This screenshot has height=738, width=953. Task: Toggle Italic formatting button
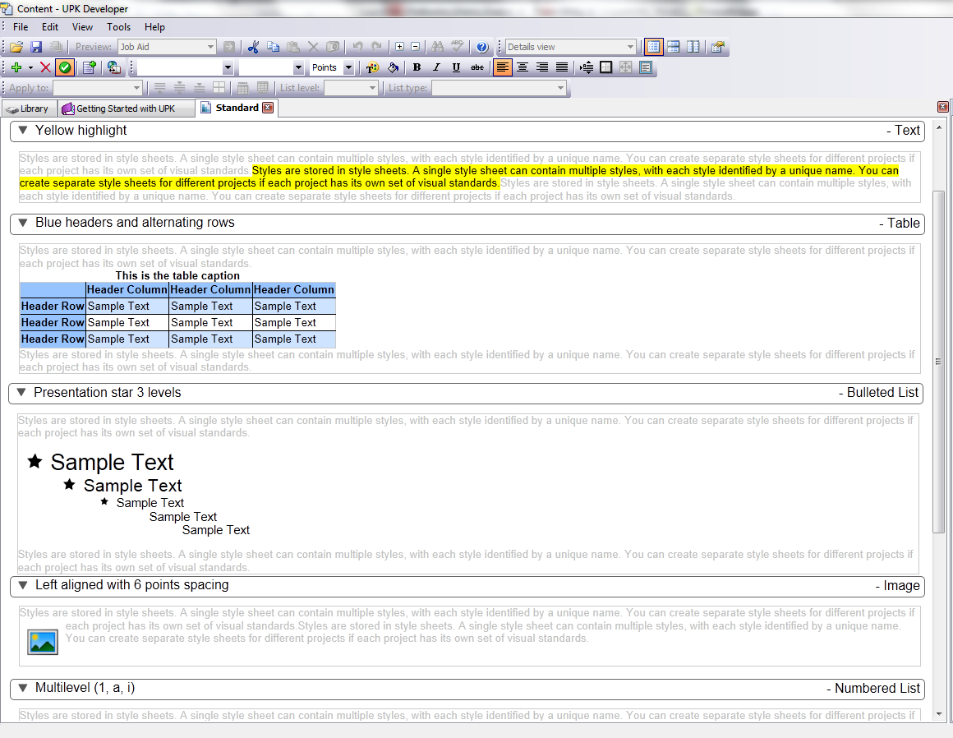tap(436, 68)
